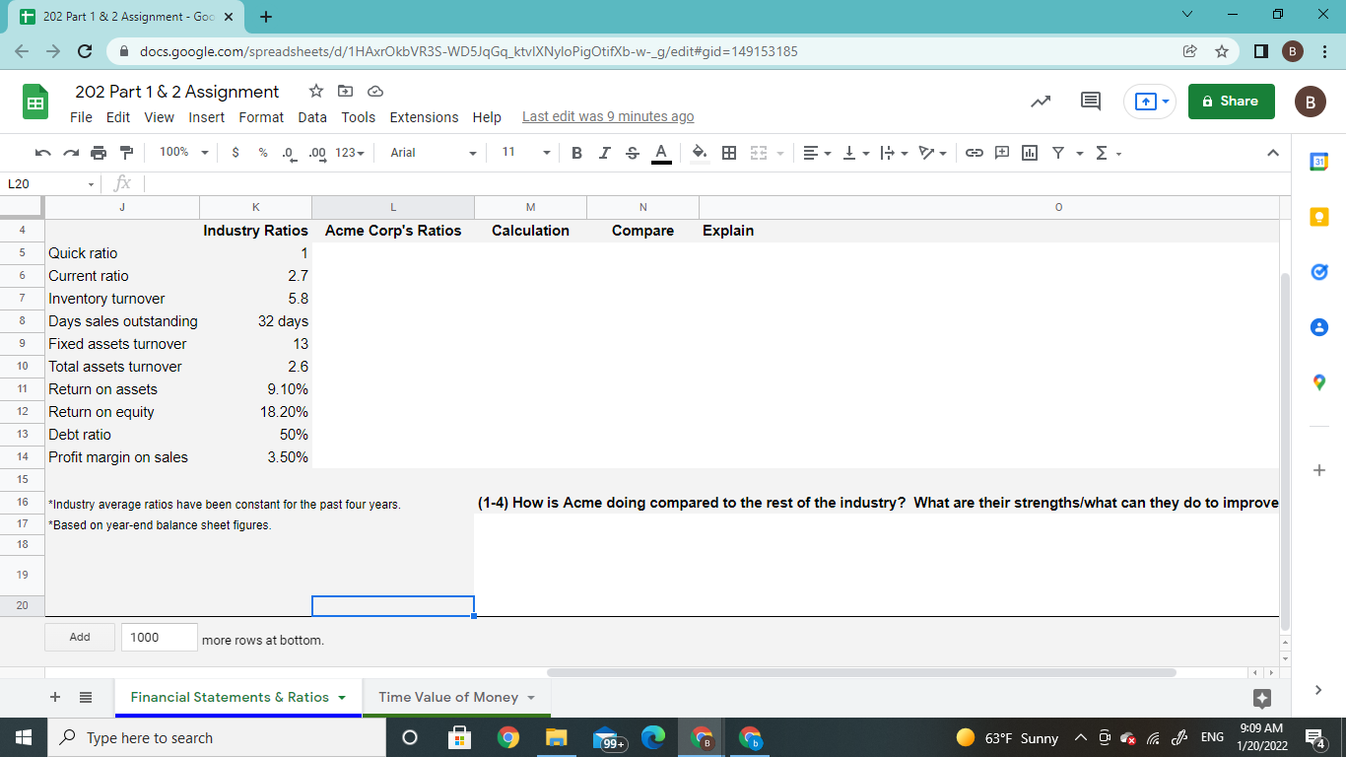Edit the rows count field showing 1000
Viewport: 1346px width, 757px height.
click(160, 638)
